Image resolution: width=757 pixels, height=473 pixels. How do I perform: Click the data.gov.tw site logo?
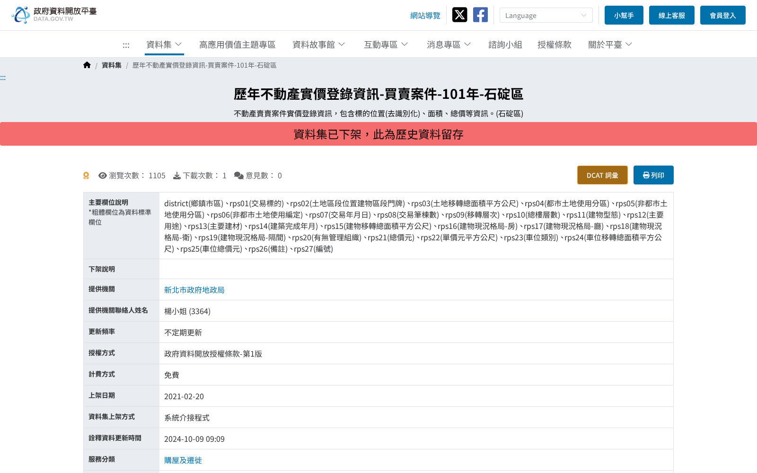coord(54,15)
